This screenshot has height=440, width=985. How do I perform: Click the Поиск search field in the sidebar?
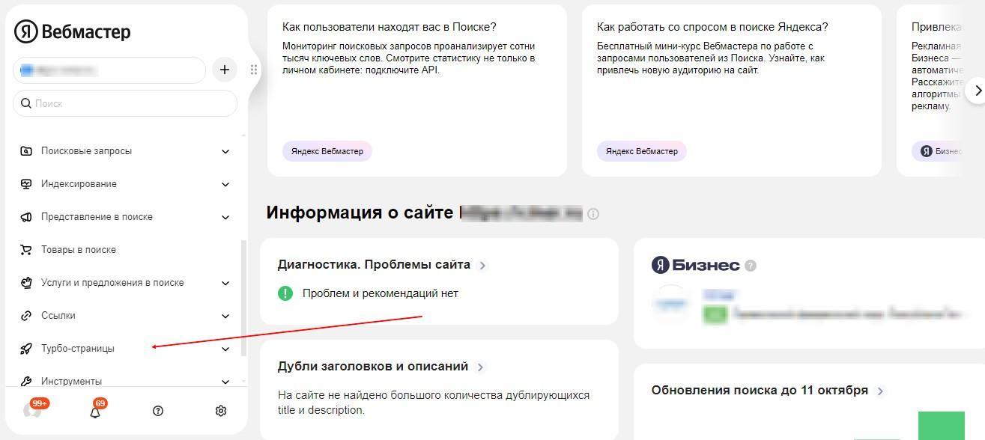(x=125, y=103)
